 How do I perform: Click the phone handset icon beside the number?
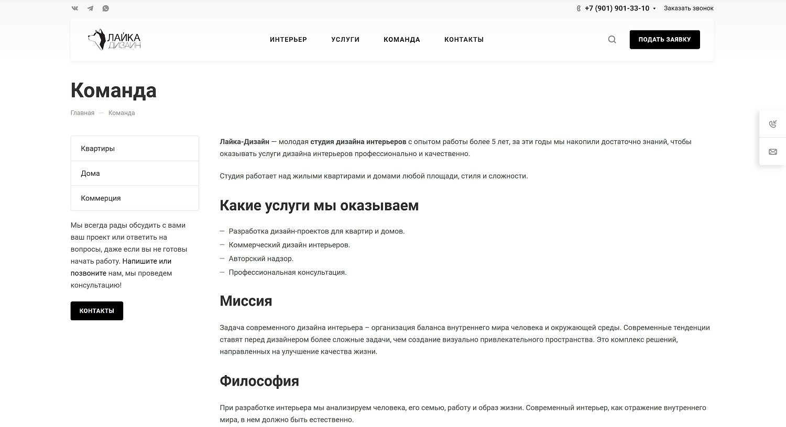(x=578, y=8)
